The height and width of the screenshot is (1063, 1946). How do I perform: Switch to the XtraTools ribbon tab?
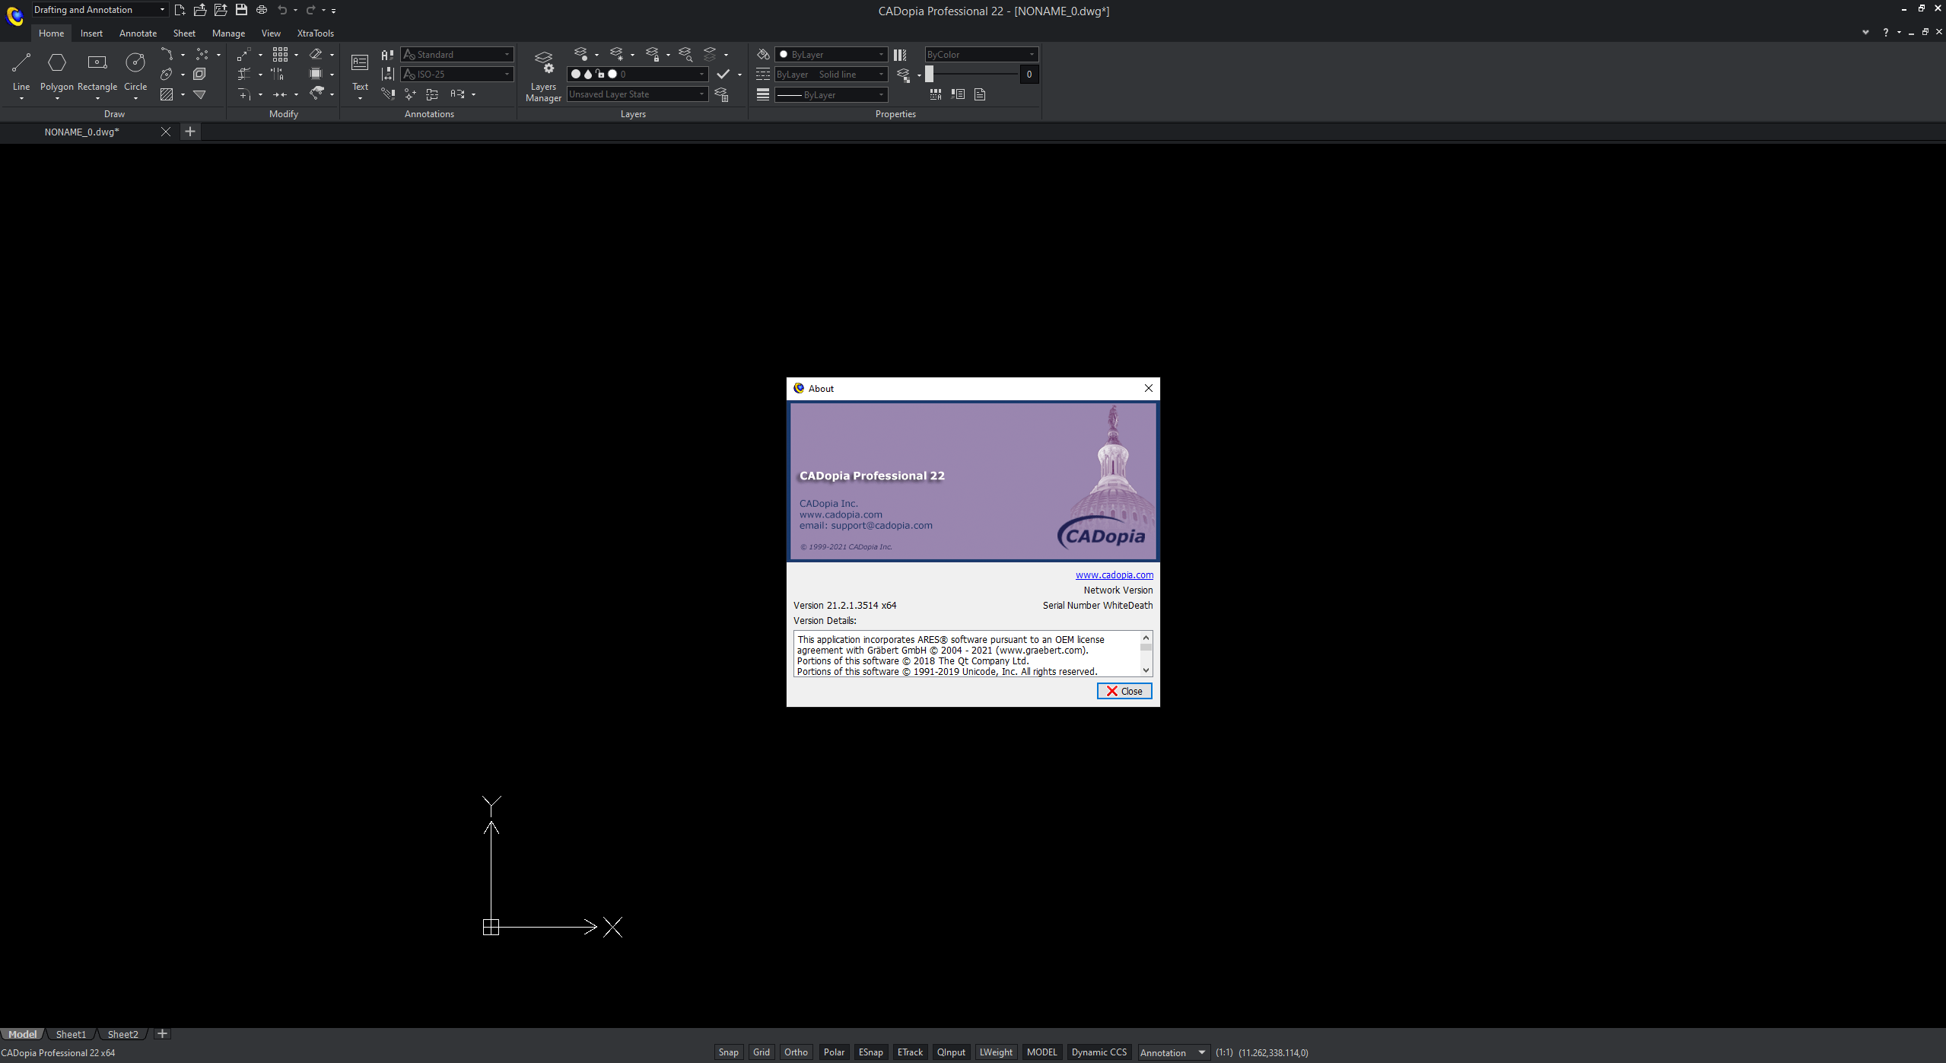315,33
